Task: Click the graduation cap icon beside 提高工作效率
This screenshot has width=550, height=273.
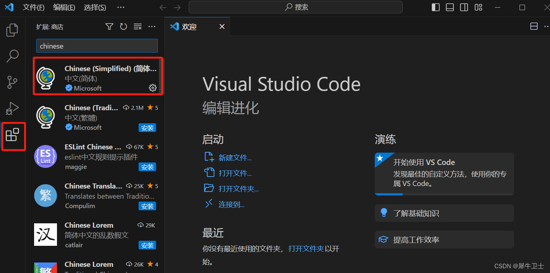Action: pyautogui.click(x=383, y=239)
